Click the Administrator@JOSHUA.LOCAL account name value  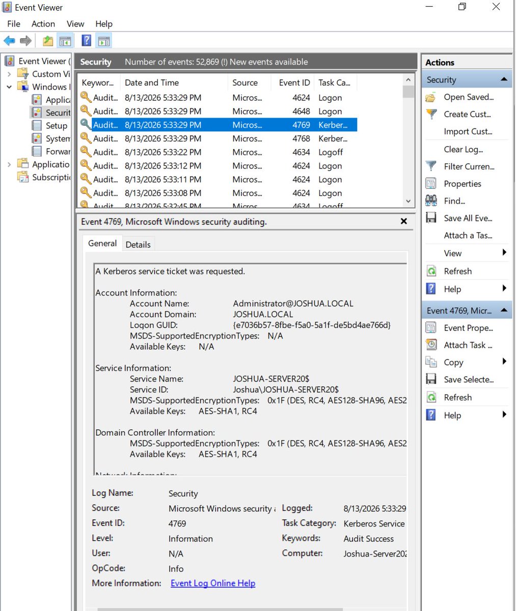click(x=293, y=303)
